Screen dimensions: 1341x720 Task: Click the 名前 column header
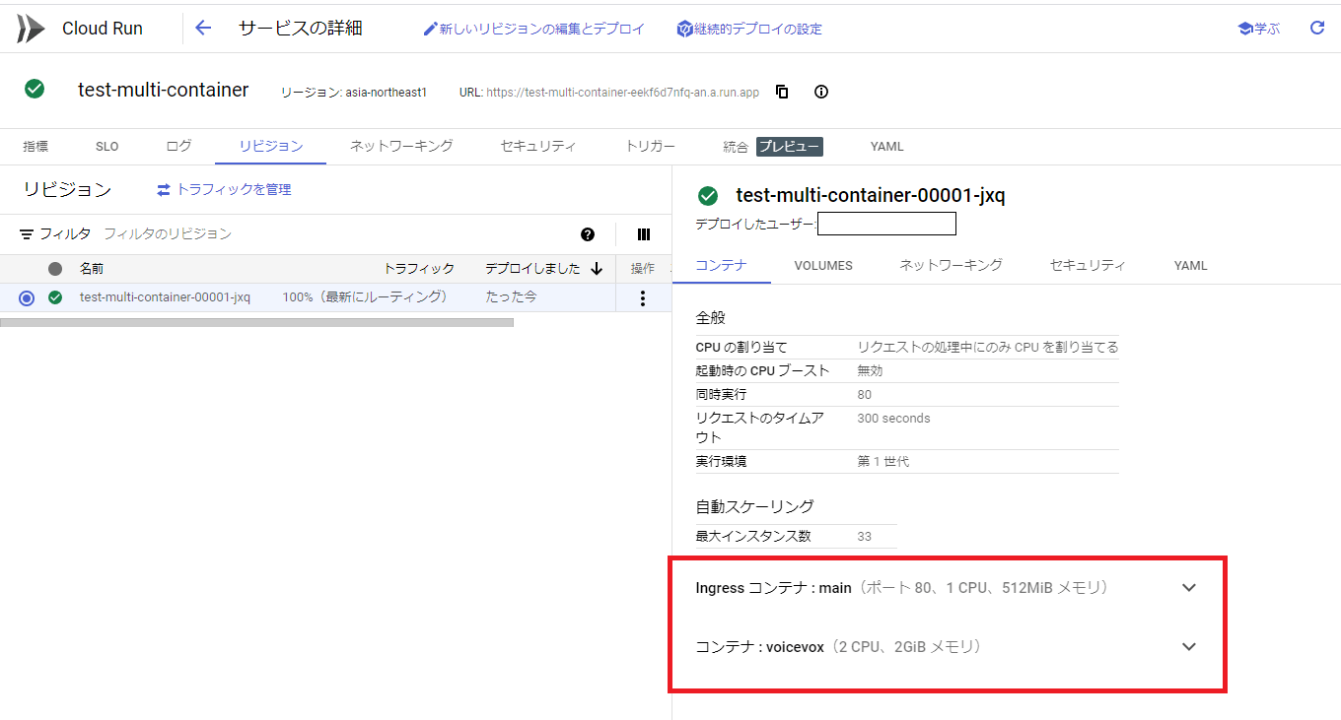point(92,268)
